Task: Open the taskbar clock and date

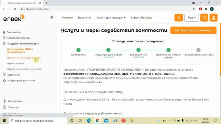Action: 205,121
